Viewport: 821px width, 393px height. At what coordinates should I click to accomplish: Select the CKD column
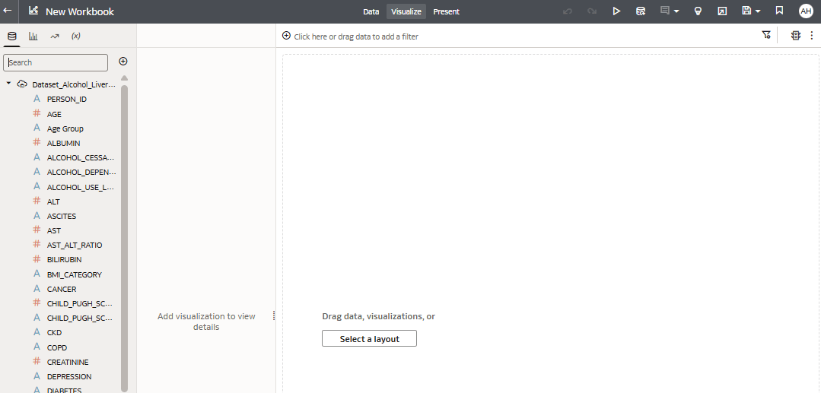pos(54,333)
